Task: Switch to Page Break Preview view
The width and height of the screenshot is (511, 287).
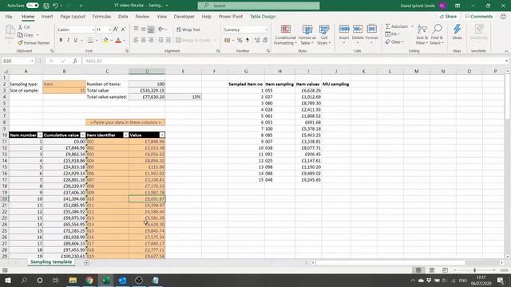Action: 445,270
